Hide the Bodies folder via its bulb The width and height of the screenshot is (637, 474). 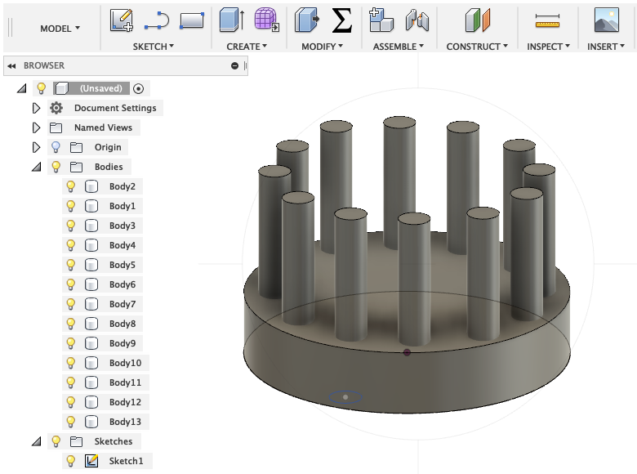click(56, 167)
